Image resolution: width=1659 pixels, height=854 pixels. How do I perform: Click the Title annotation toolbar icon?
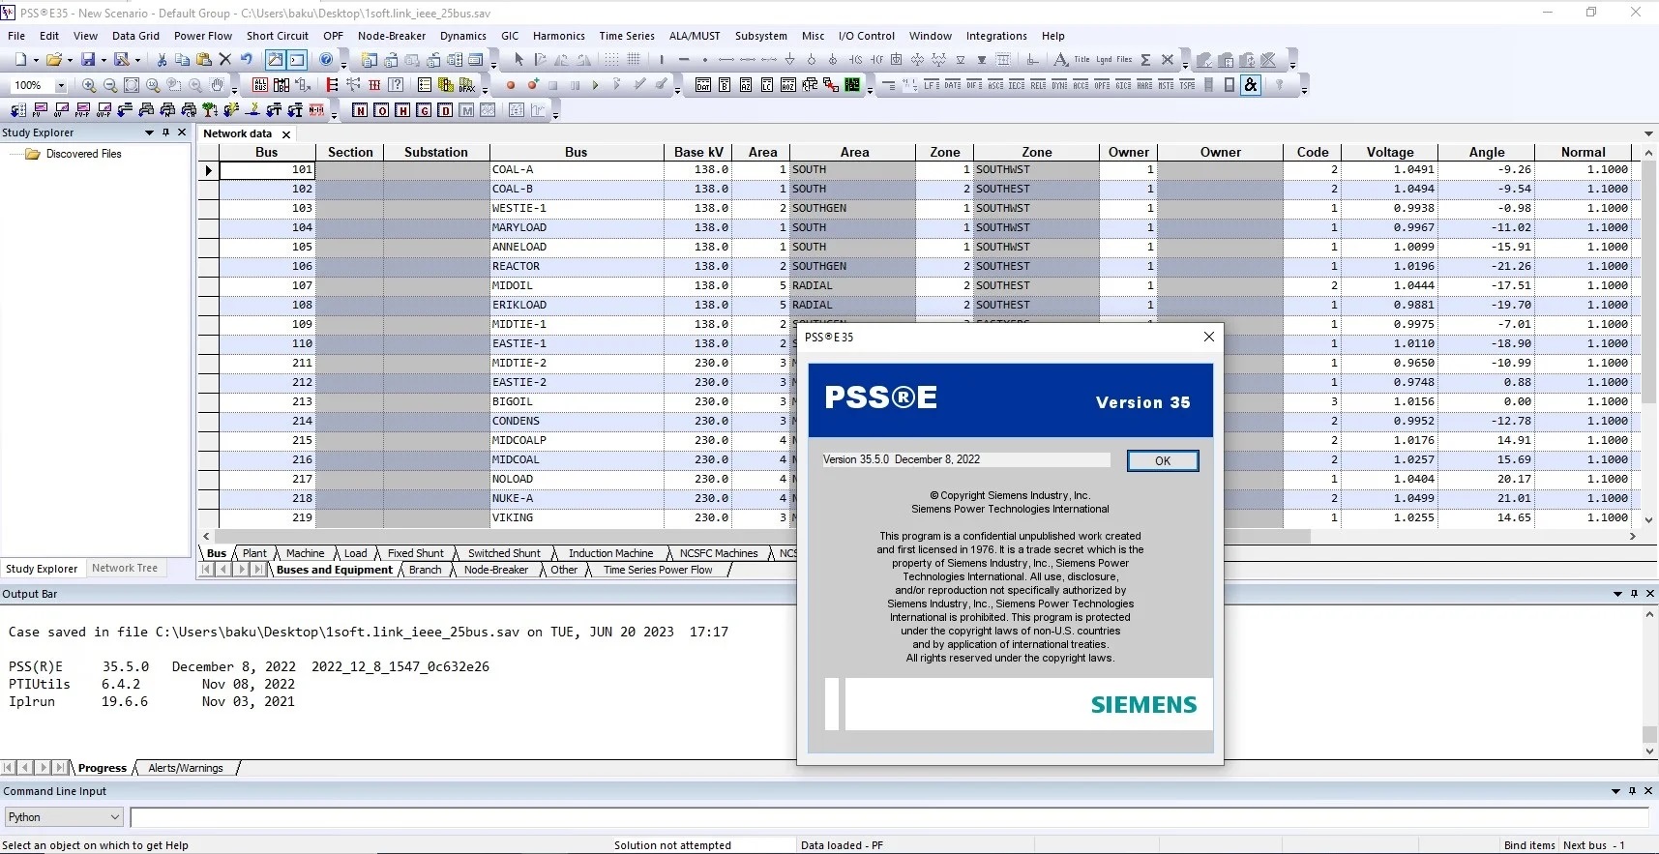[1081, 60]
